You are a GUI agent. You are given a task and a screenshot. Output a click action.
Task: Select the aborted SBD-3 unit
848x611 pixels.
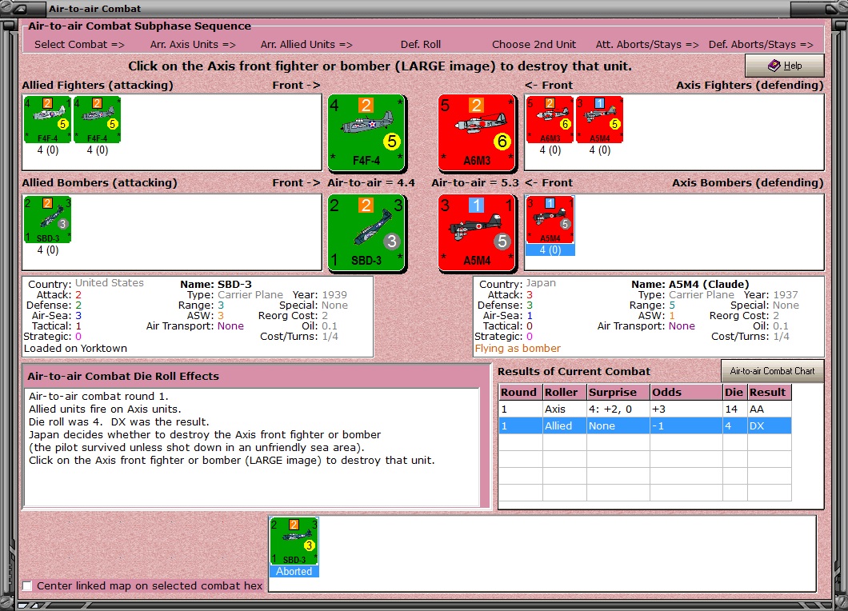[x=294, y=541]
